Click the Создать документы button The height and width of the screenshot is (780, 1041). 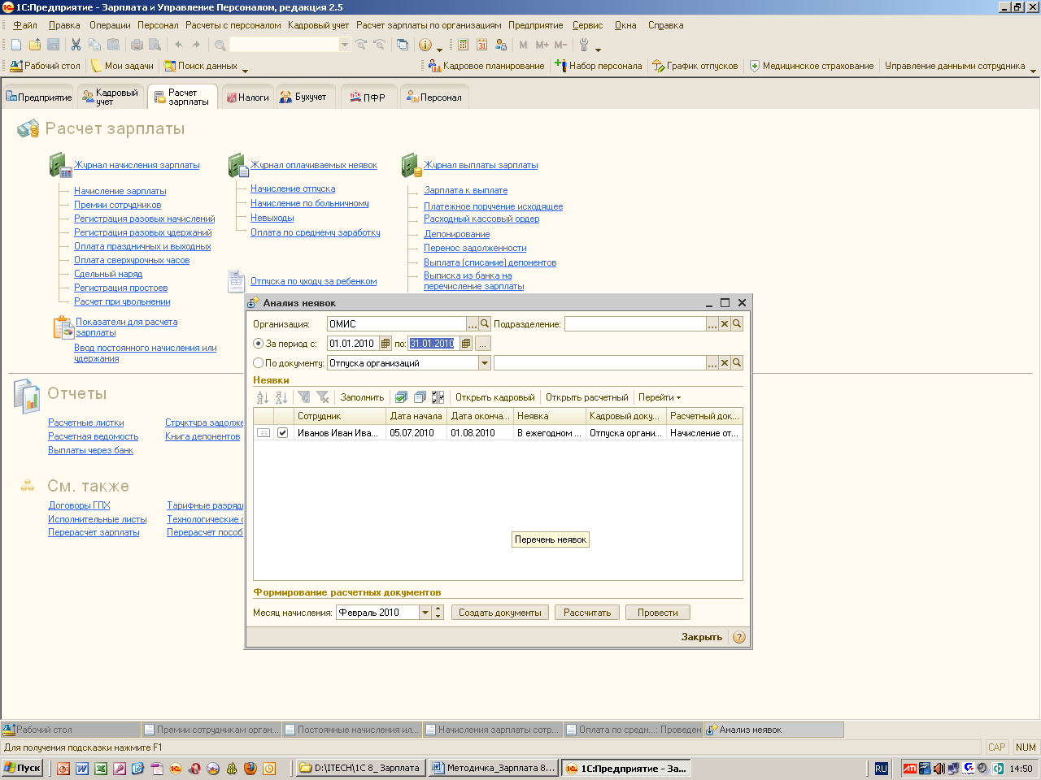pos(500,613)
